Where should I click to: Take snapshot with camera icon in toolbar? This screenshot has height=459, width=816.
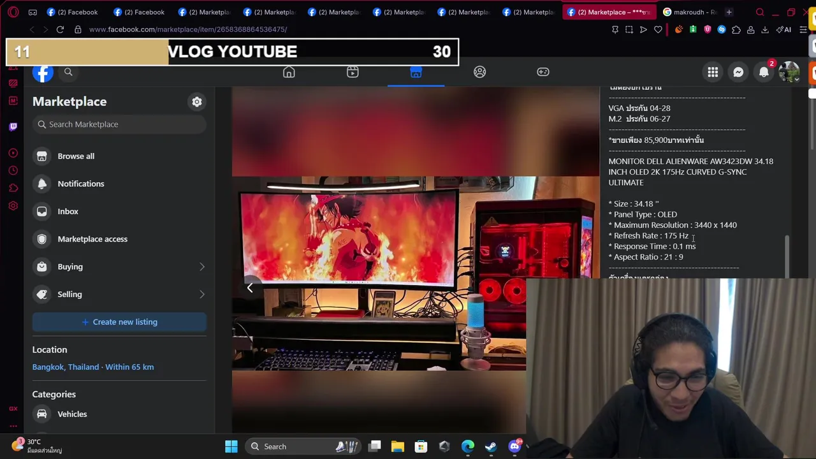tap(629, 29)
